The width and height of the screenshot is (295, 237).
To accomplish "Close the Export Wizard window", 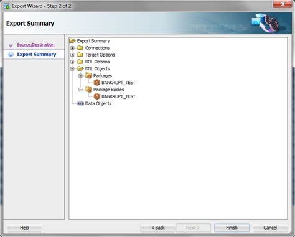I will [283, 4].
